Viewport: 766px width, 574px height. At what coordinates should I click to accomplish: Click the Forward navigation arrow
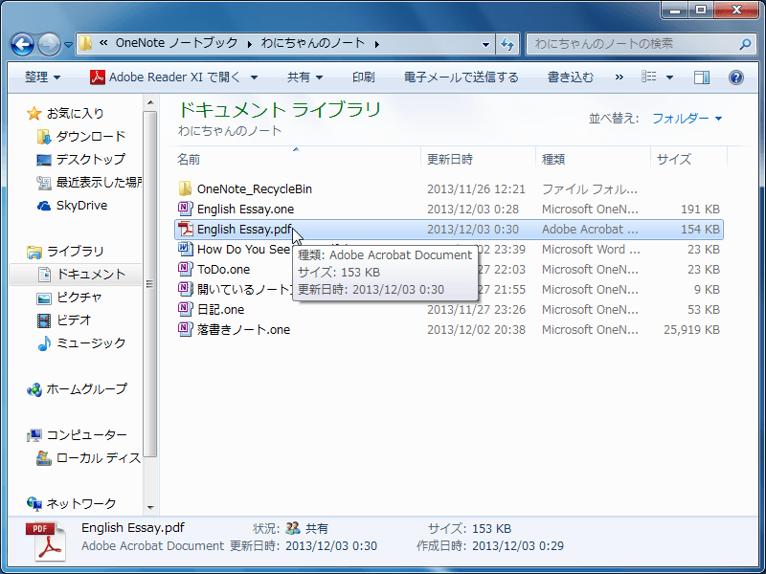(49, 44)
